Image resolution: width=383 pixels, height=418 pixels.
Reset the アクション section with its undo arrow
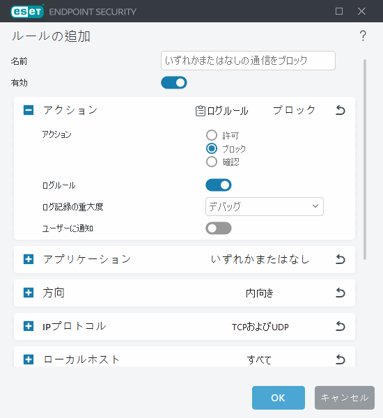pos(340,110)
